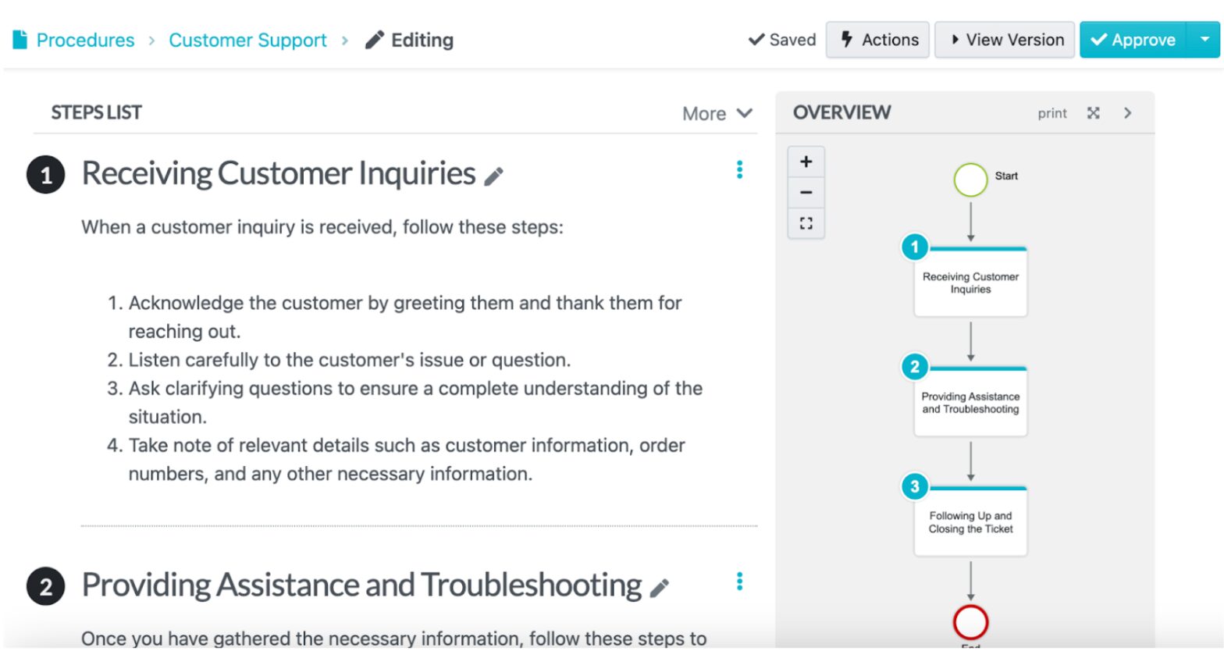The image size is (1224, 651).
Task: Click the flowchart badge number 3
Action: (x=915, y=486)
